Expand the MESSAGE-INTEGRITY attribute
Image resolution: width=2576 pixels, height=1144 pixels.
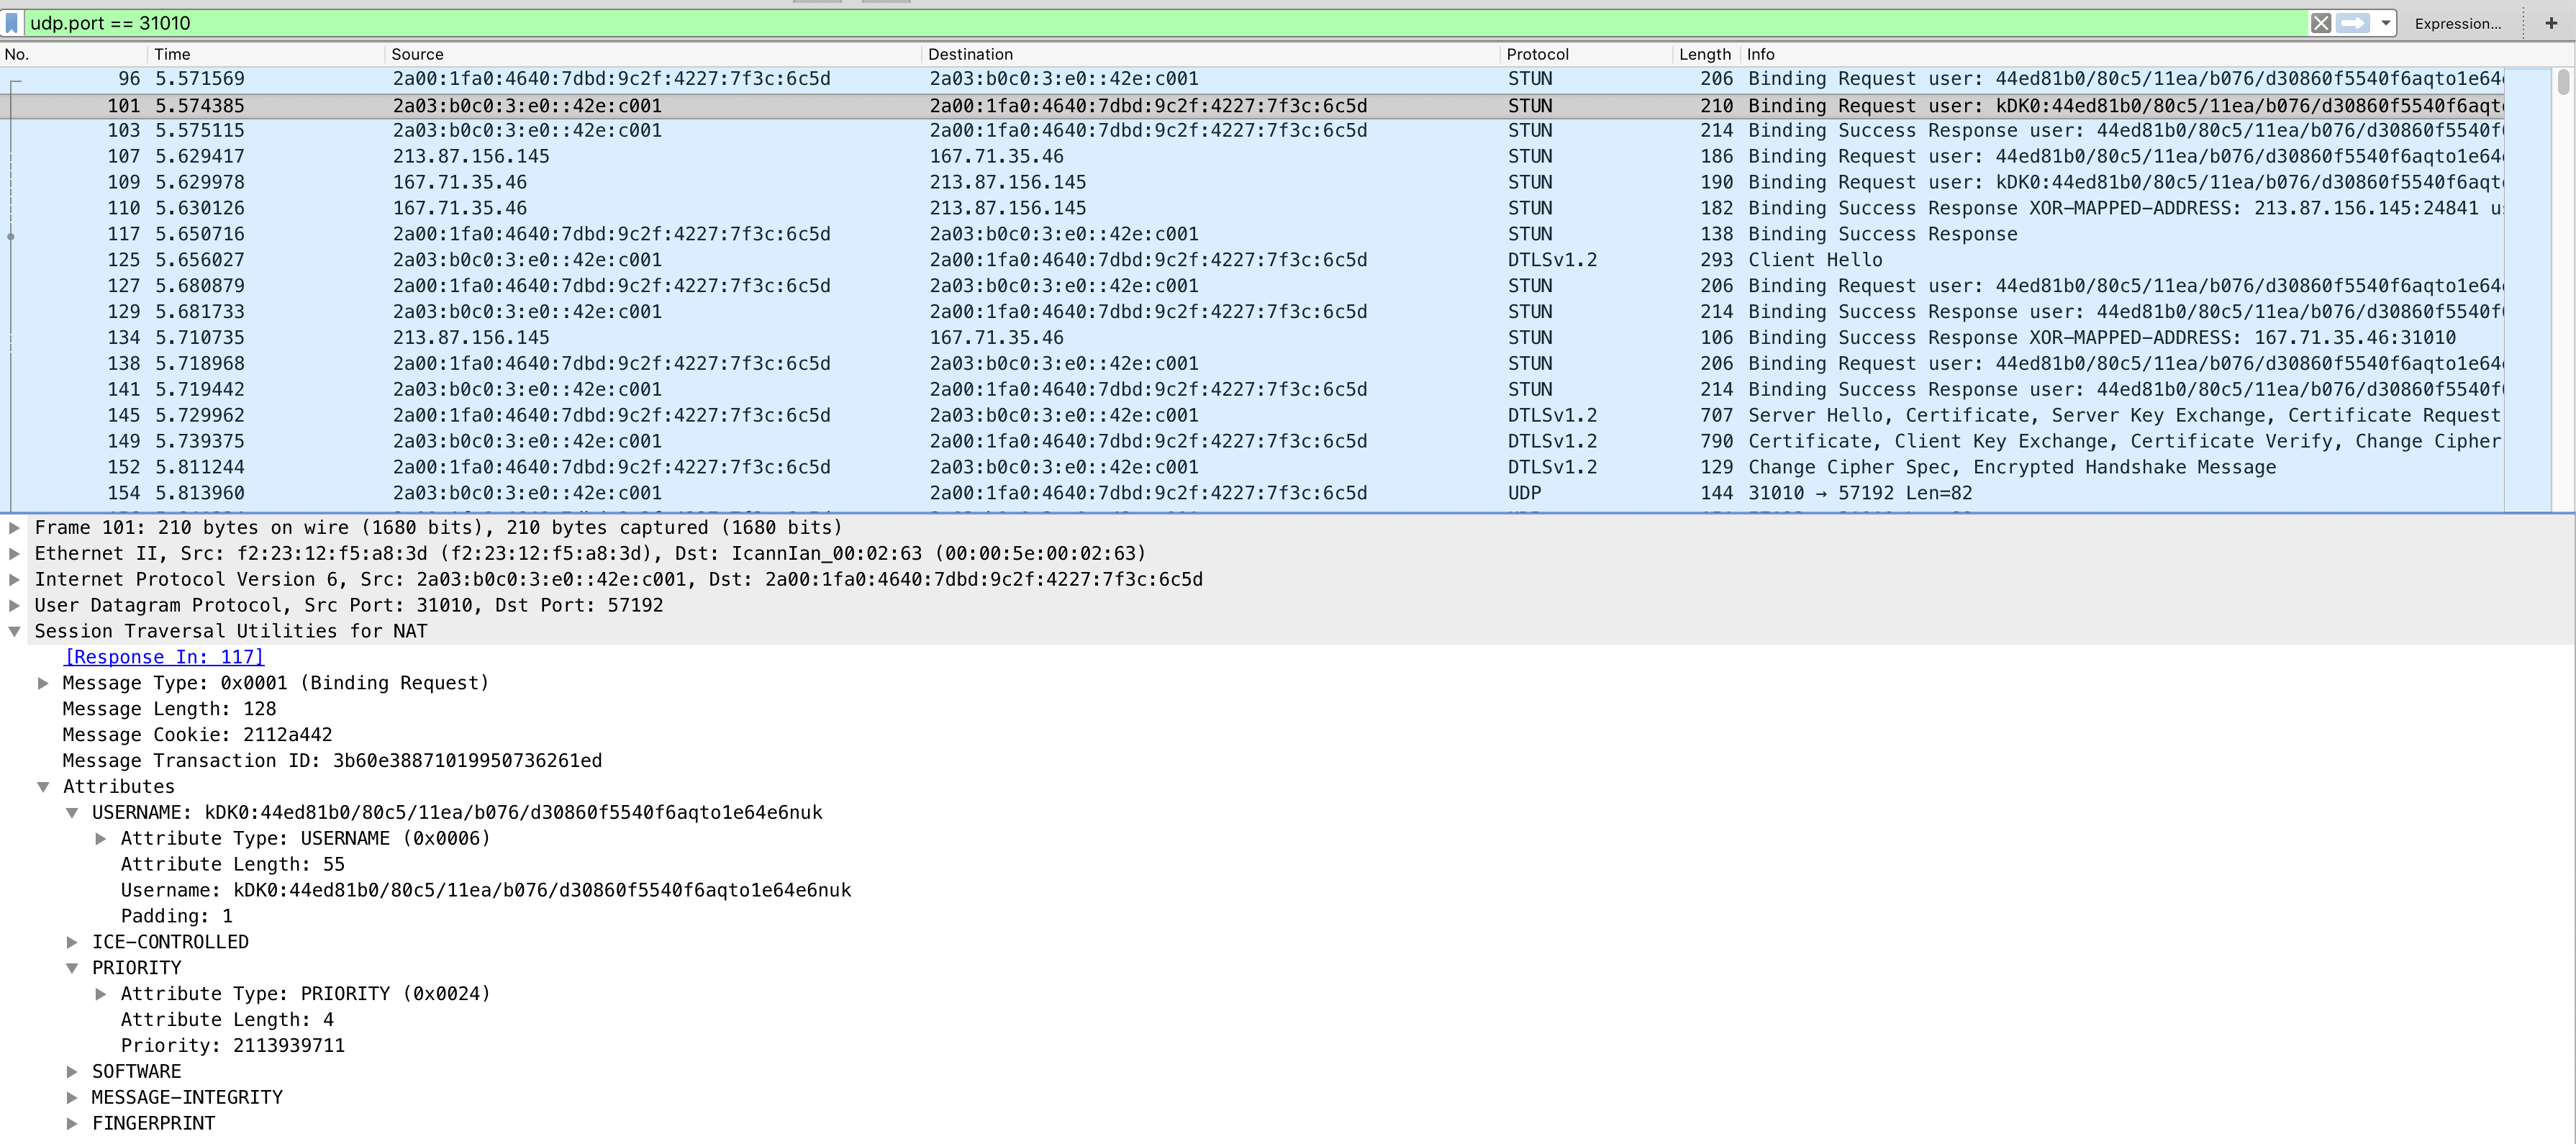(72, 1097)
